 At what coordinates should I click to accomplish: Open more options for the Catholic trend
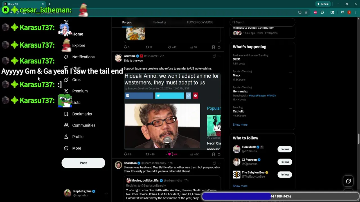click(290, 108)
